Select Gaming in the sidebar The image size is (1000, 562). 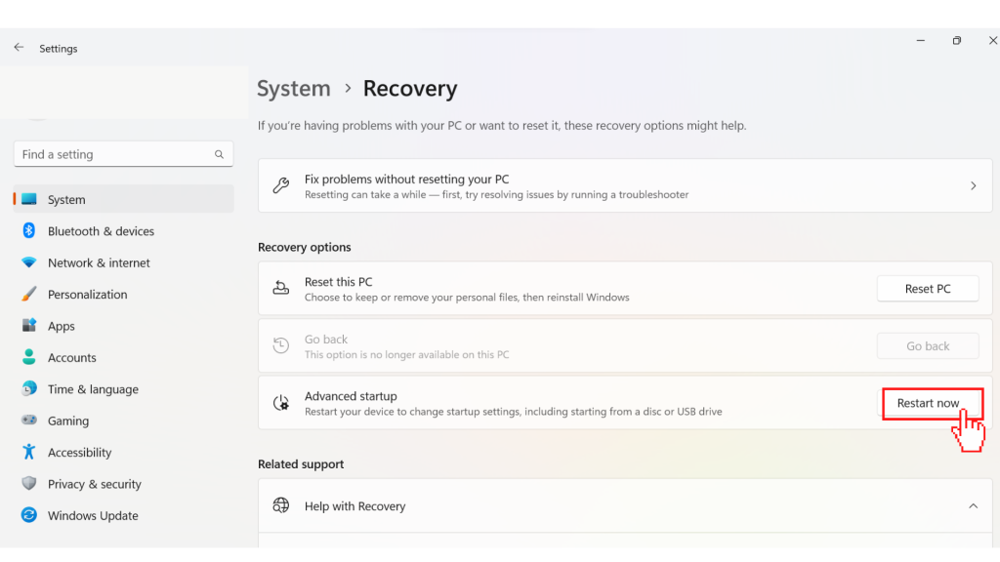[x=124, y=421]
